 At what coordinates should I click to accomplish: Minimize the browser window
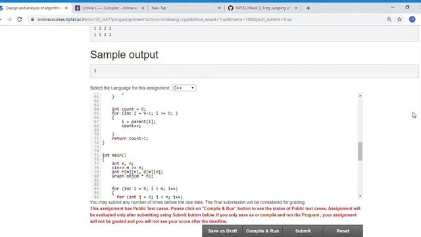point(393,7)
